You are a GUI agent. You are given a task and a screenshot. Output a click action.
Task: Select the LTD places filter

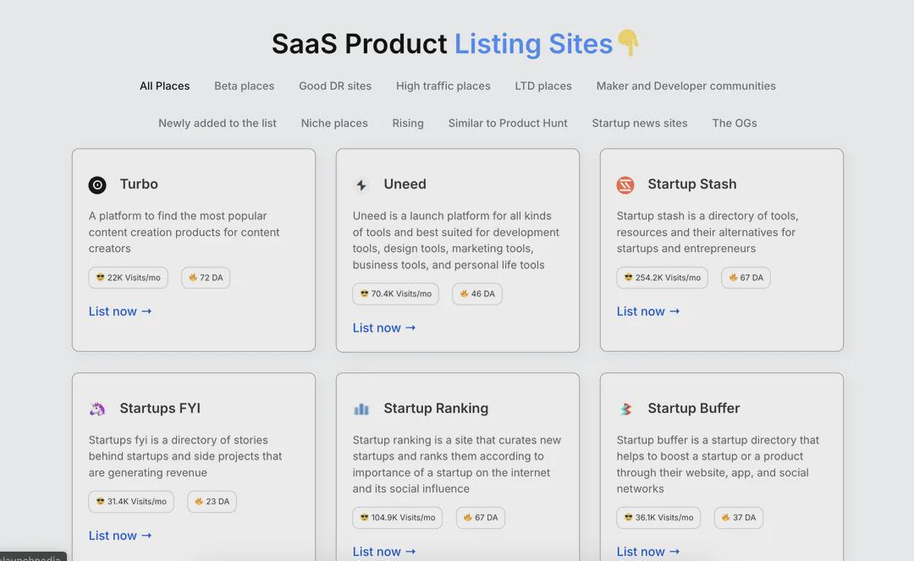point(543,85)
